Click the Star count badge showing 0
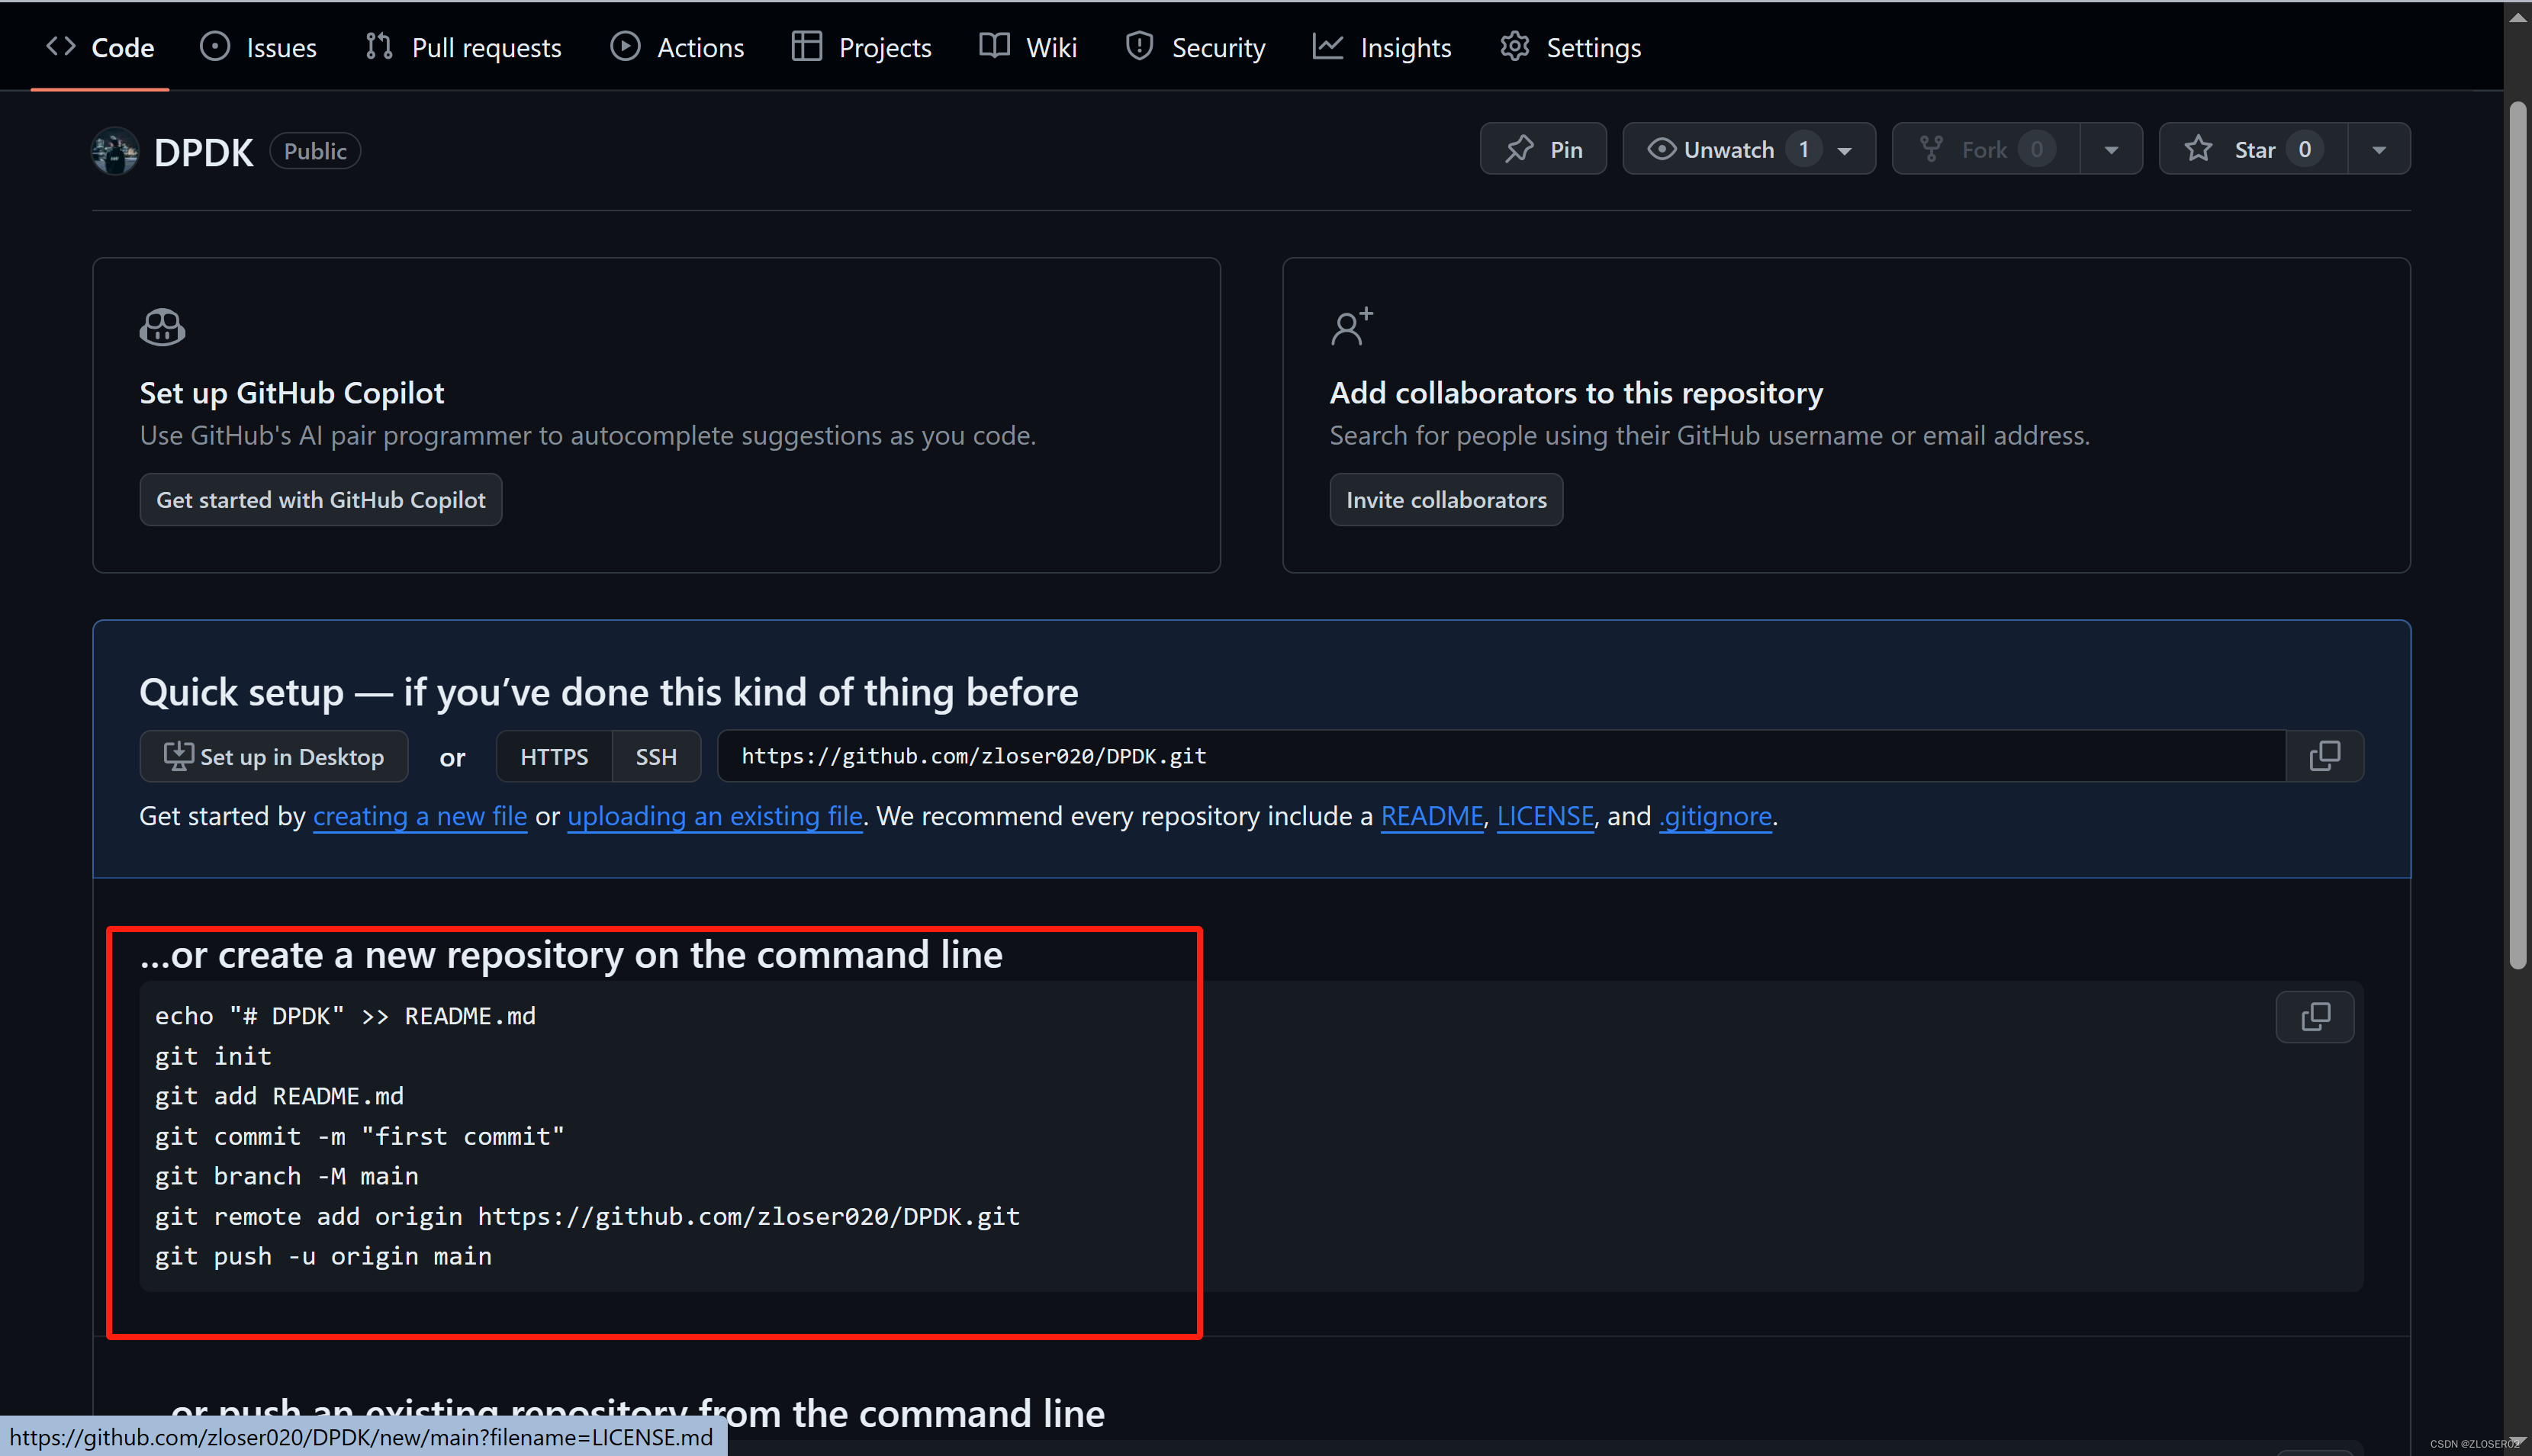The width and height of the screenshot is (2532, 1456). [2304, 149]
